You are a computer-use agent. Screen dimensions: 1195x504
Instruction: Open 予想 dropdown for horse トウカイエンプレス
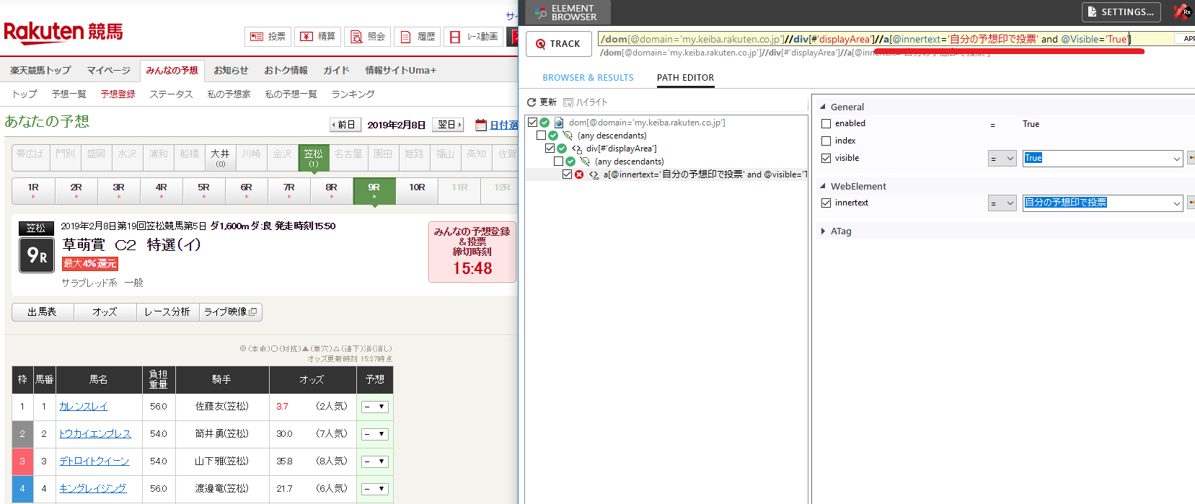[x=375, y=434]
